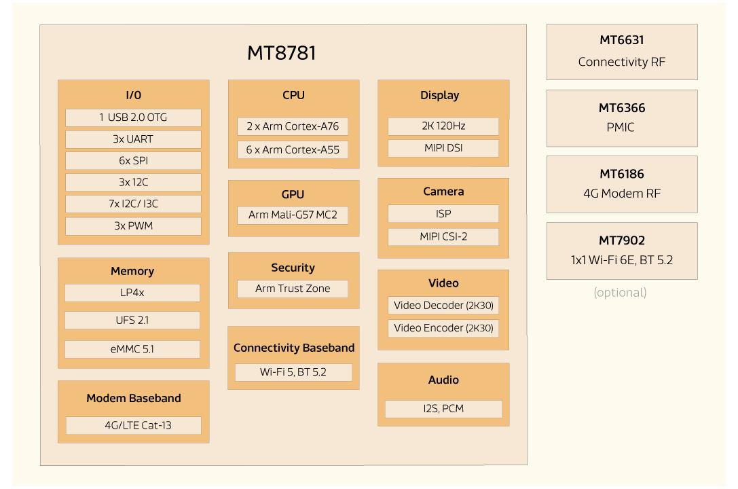Click the CPU block
Viewport: 738px width, 489px height.
(293, 95)
